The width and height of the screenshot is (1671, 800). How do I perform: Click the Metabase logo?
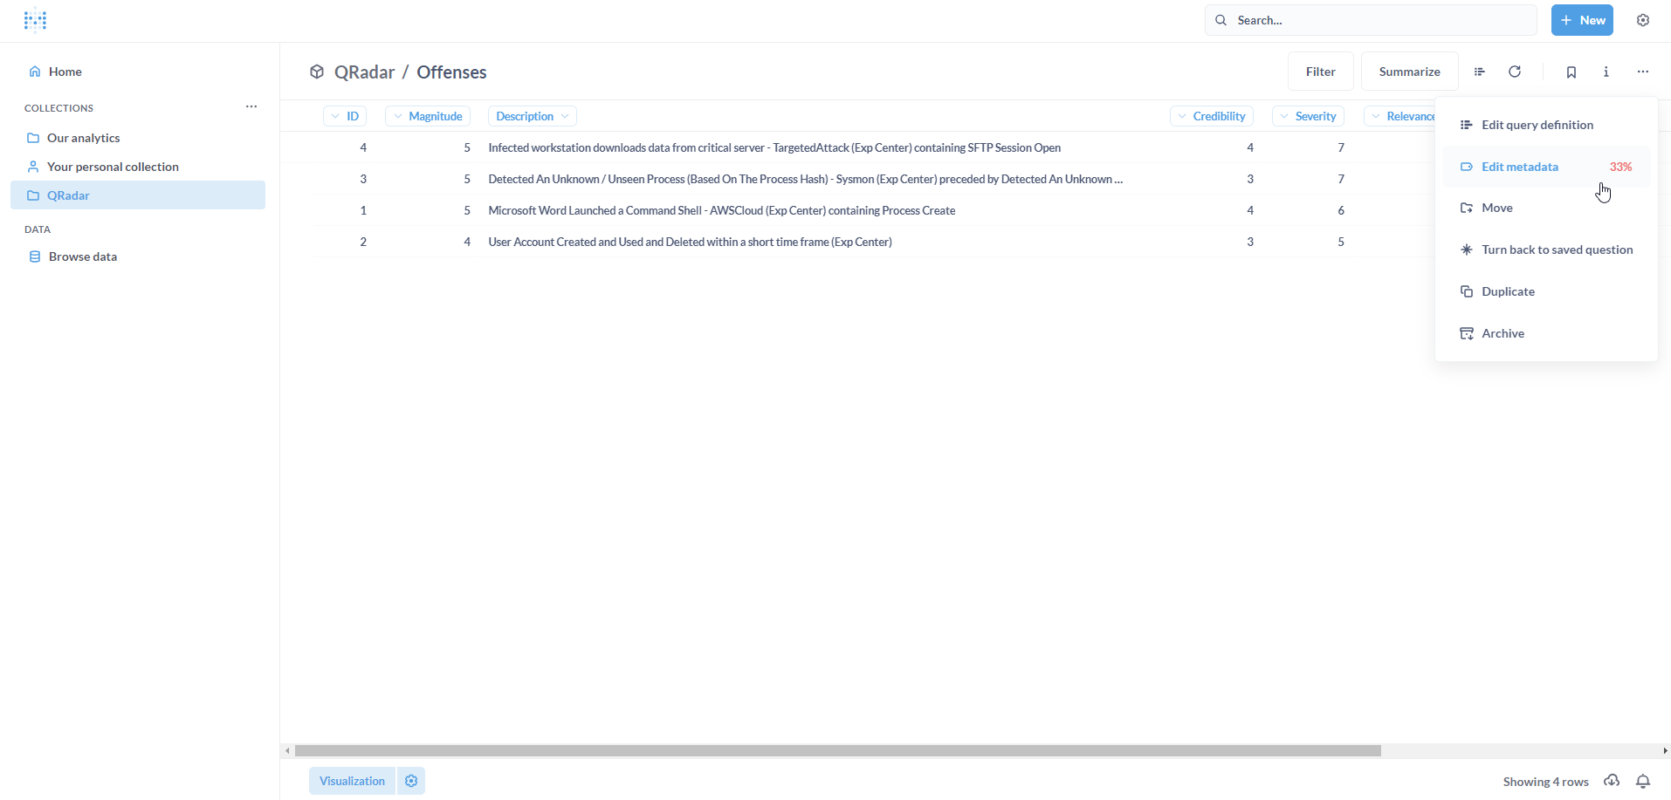tap(35, 20)
